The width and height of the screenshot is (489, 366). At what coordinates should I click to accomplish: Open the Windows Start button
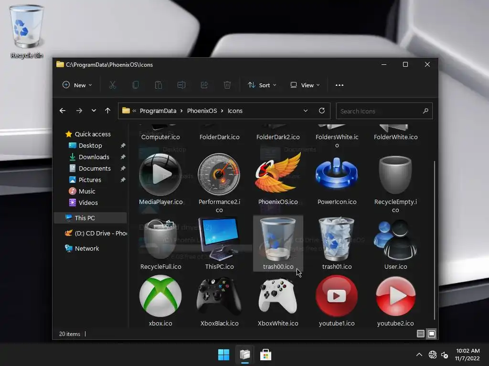coord(223,355)
